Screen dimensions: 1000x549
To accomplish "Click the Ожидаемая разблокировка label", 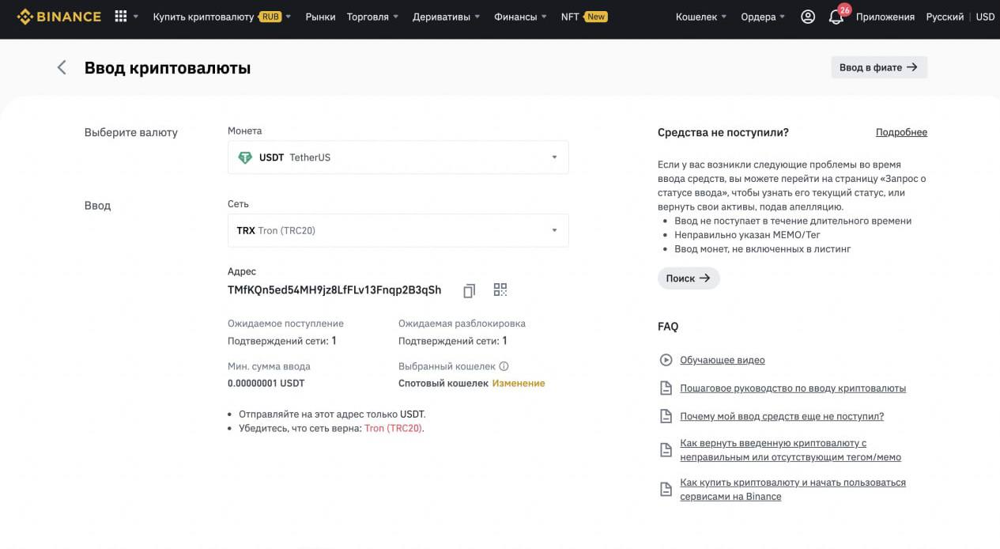I will point(462,324).
